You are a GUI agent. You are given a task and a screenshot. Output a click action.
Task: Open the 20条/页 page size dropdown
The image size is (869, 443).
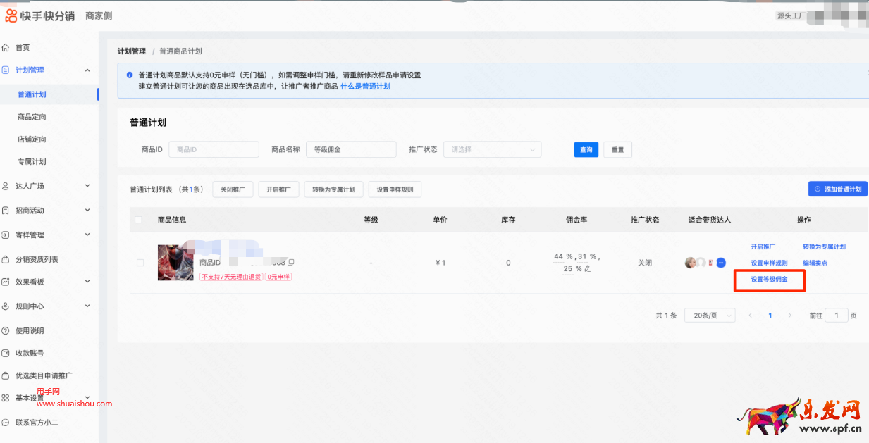pos(709,315)
